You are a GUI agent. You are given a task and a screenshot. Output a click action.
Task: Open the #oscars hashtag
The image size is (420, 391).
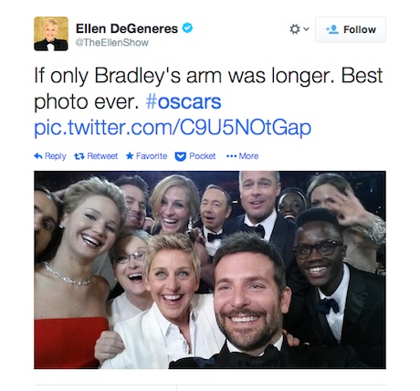pyautogui.click(x=184, y=101)
